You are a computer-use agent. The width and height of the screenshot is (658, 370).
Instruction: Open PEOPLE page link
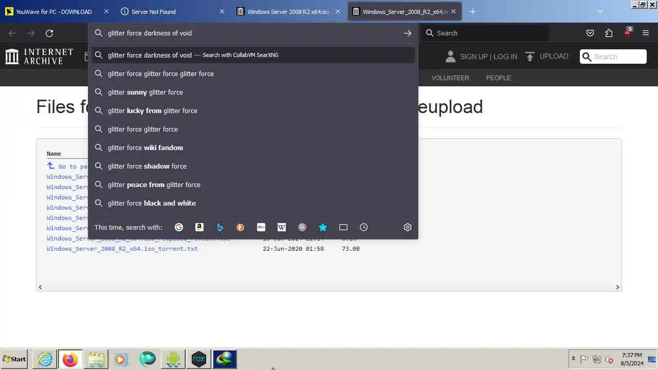pyautogui.click(x=499, y=78)
